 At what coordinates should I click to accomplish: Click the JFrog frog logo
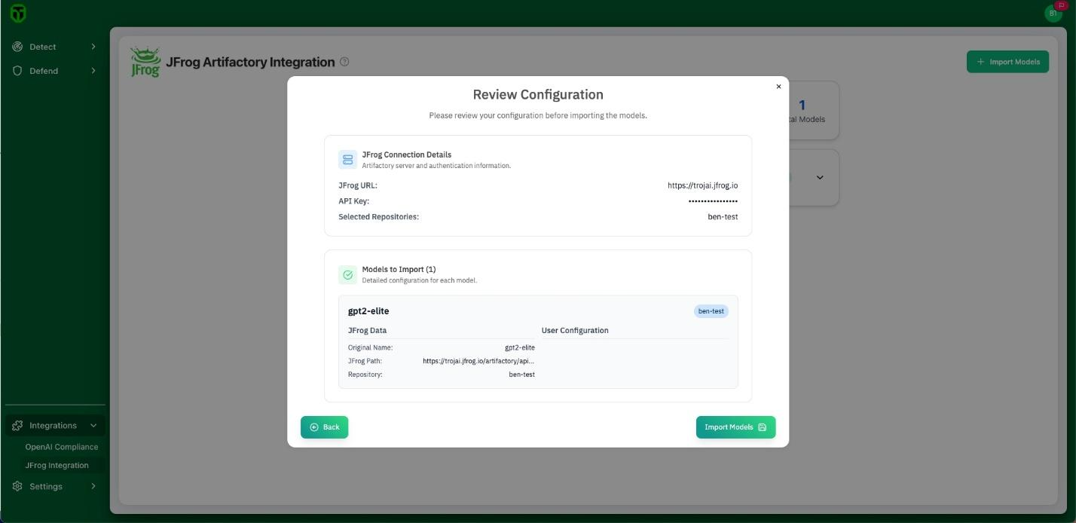click(x=145, y=62)
